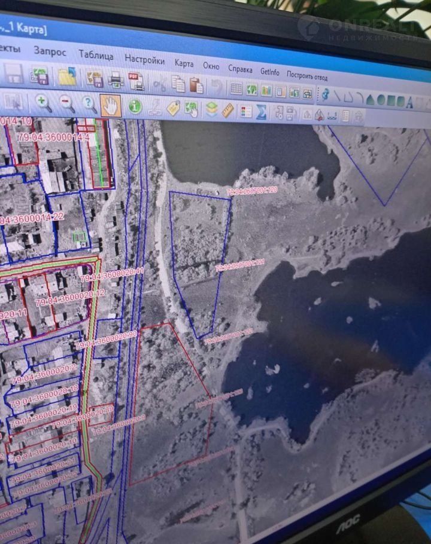The image size is (431, 544).
Task: Open the GetInfo menu
Action: coord(269,72)
